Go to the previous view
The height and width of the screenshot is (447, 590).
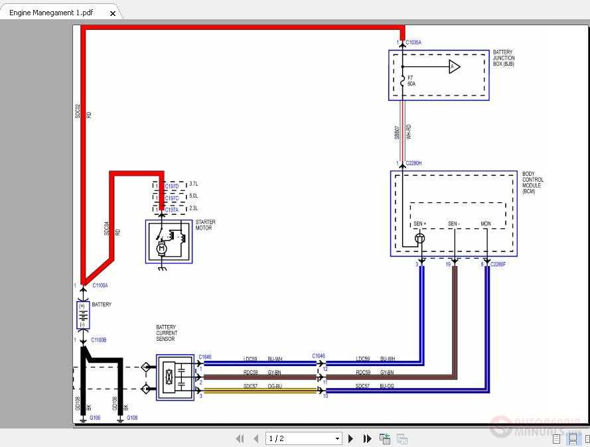click(385, 438)
